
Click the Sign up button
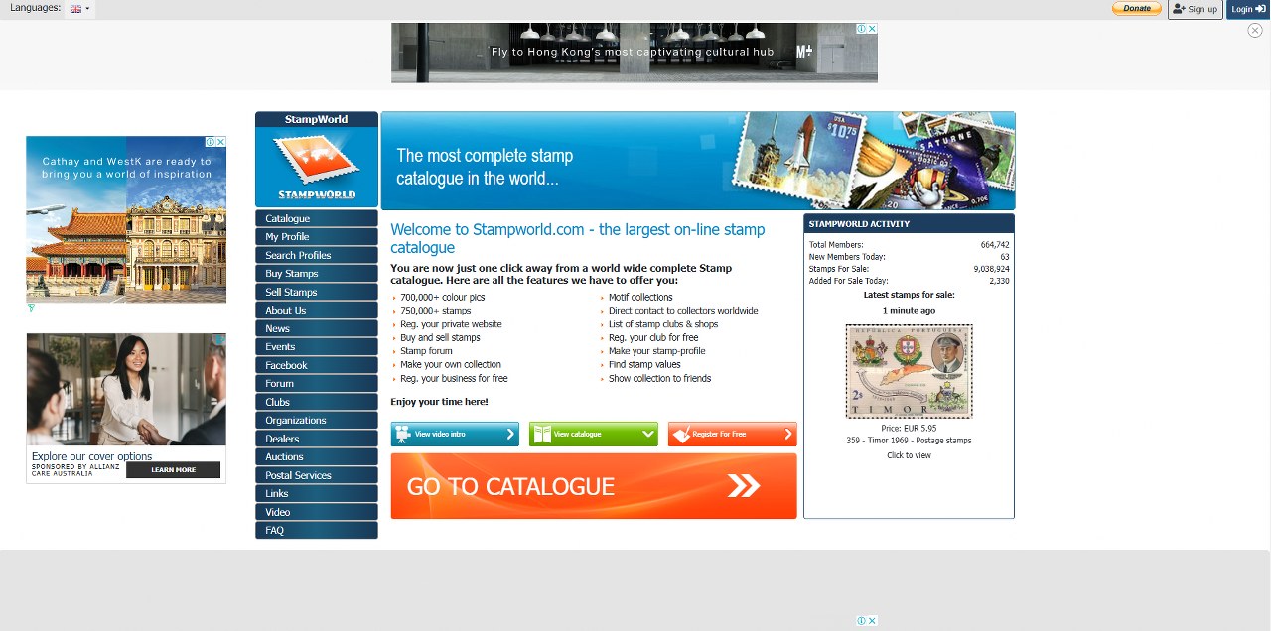pyautogui.click(x=1195, y=9)
